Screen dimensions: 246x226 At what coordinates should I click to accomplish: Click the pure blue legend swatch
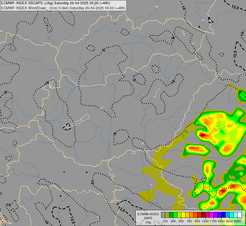coord(224,215)
